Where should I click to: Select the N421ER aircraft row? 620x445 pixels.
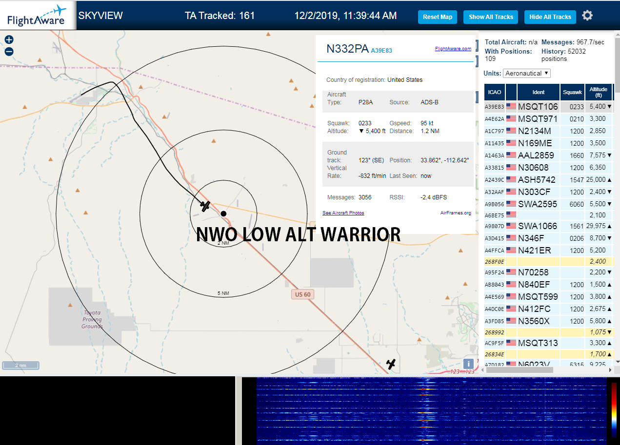[549, 251]
